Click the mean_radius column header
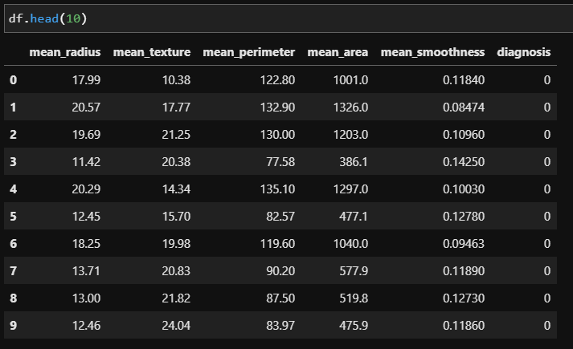This screenshot has height=349, width=573. click(65, 53)
